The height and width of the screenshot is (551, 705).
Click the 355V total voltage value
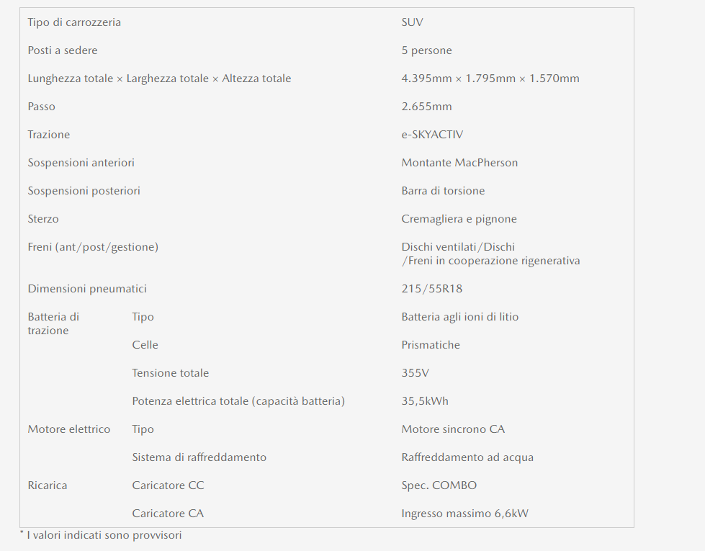click(415, 373)
